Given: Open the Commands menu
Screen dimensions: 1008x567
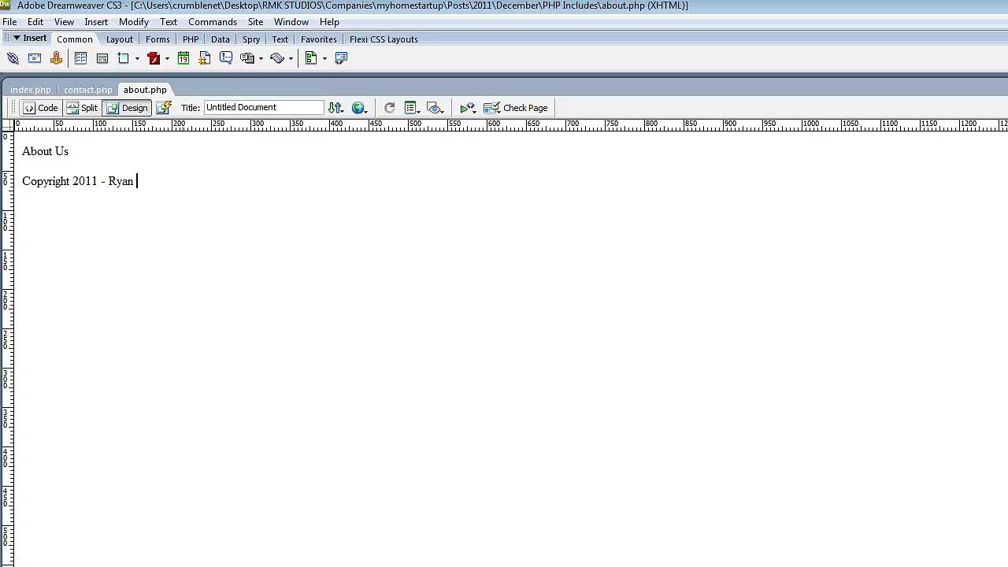Looking at the screenshot, I should (x=213, y=22).
